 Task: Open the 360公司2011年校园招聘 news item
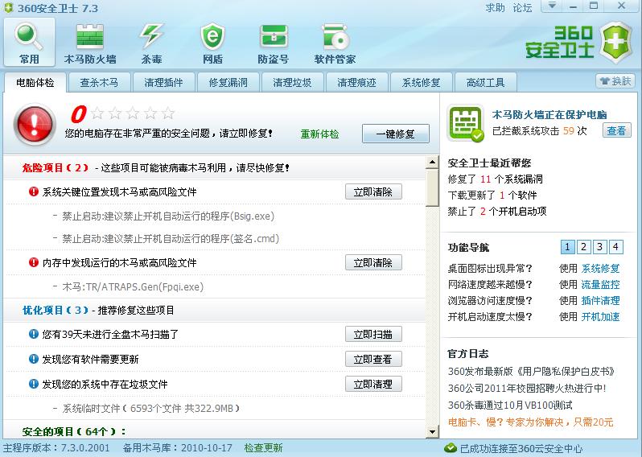tap(526, 388)
